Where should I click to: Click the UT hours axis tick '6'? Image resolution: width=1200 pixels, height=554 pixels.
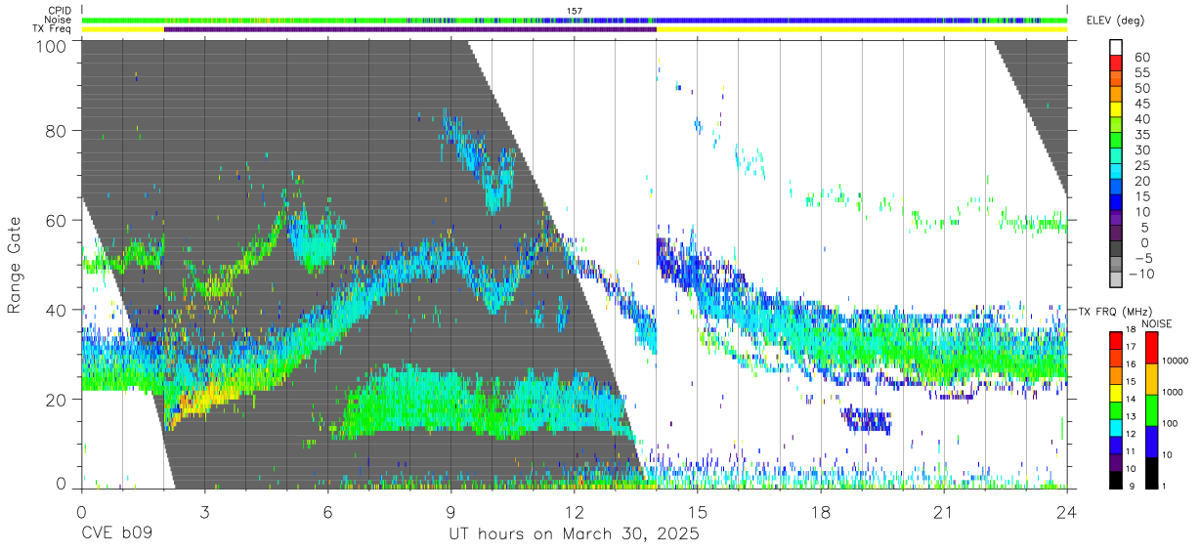point(327,512)
